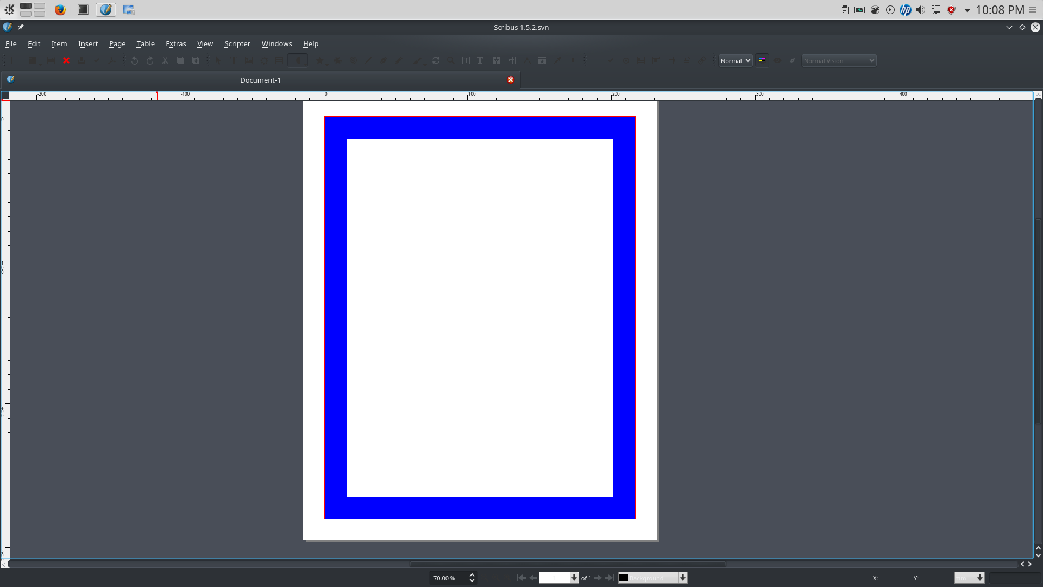
Task: Open the Scripter menu
Action: click(x=237, y=43)
